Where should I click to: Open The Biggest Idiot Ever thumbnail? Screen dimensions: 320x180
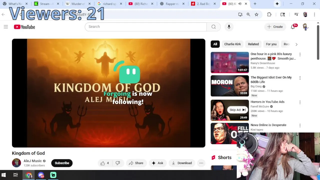(x=230, y=86)
